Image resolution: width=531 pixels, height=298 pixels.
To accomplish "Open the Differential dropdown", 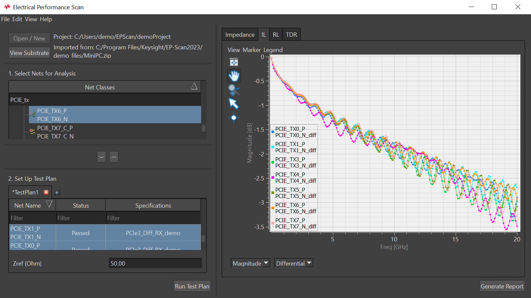I will pyautogui.click(x=294, y=263).
